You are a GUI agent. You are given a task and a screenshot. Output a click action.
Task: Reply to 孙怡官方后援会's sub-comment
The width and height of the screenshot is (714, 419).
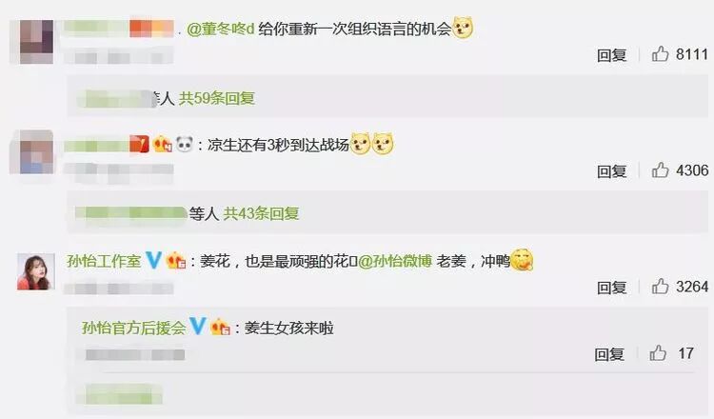click(609, 354)
